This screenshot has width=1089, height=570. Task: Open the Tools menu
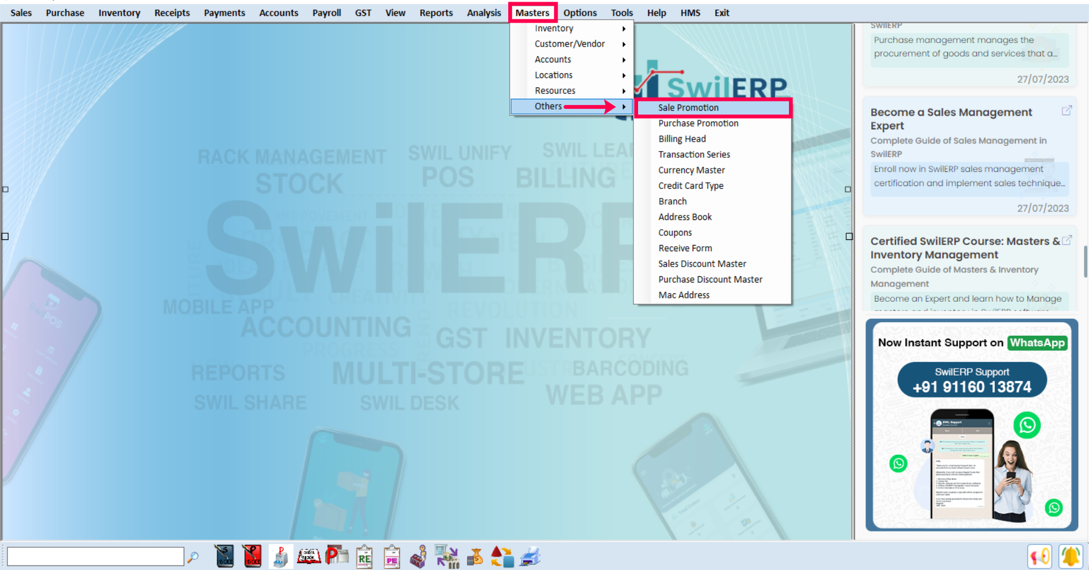click(x=622, y=12)
